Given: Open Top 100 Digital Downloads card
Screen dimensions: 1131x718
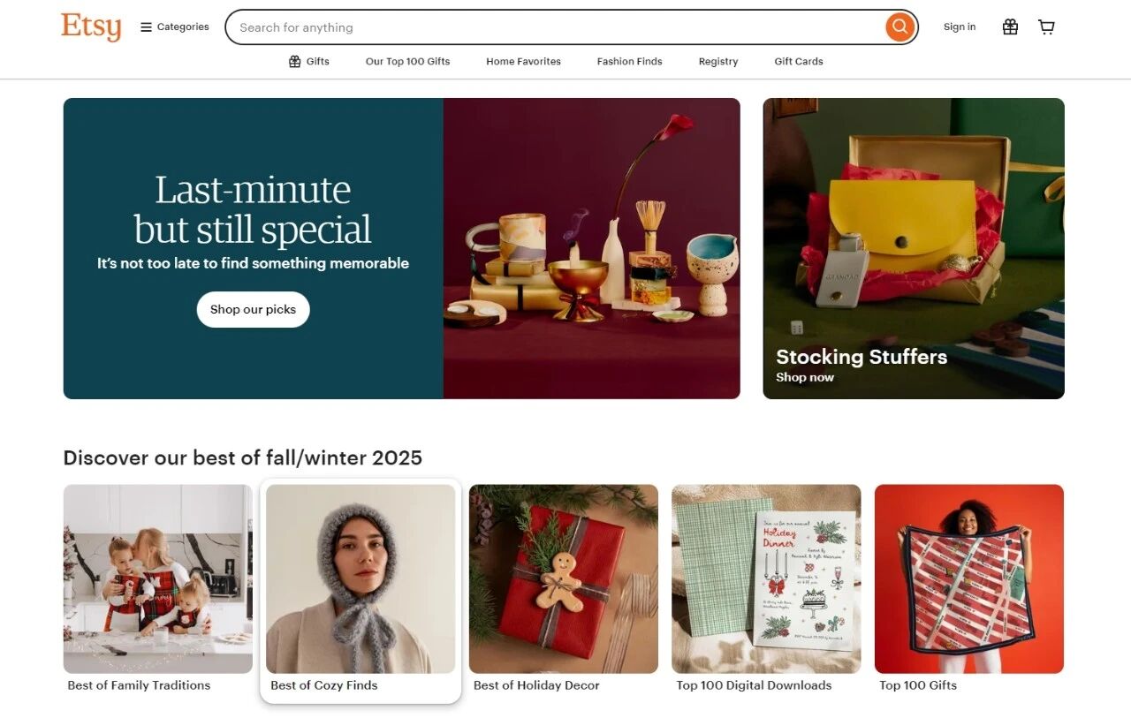Looking at the screenshot, I should [x=766, y=589].
